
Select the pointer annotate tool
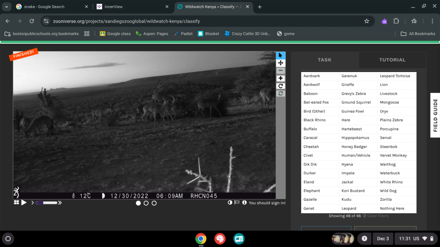[280, 55]
